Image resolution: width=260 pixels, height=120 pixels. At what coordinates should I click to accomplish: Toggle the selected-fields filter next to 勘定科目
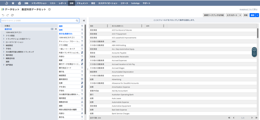56,29
